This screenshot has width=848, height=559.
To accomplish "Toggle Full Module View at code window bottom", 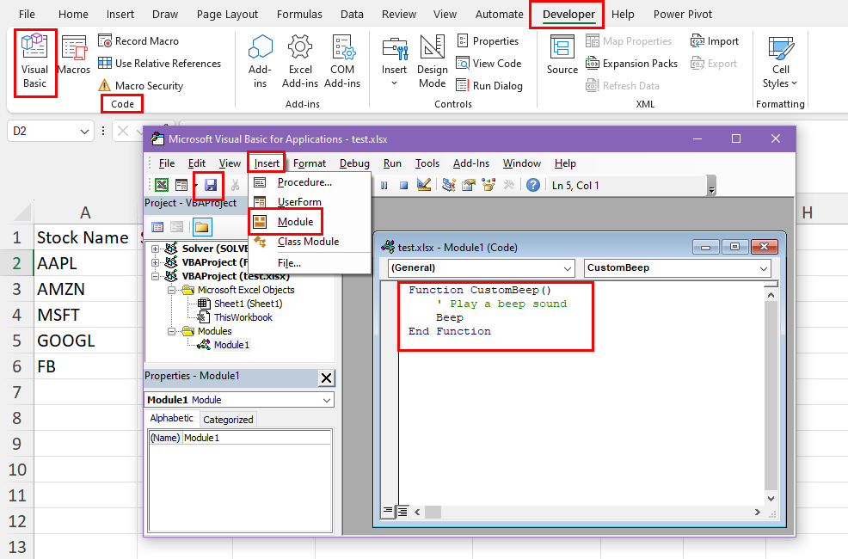I will [x=402, y=511].
